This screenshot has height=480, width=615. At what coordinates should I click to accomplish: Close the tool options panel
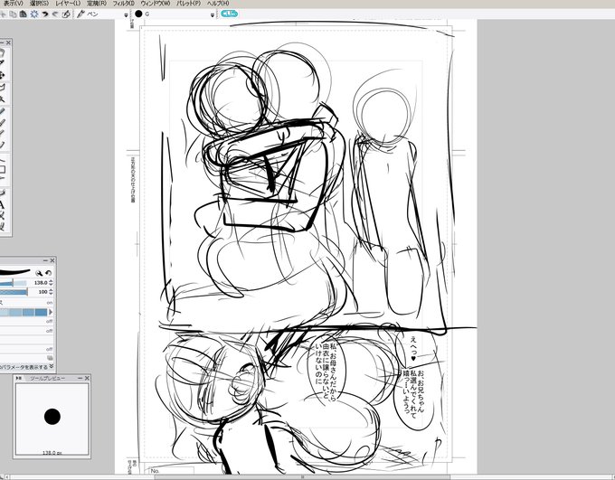(x=52, y=260)
